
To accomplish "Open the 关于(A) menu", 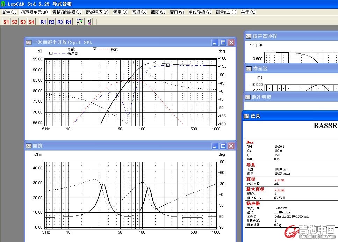I will (248, 12).
